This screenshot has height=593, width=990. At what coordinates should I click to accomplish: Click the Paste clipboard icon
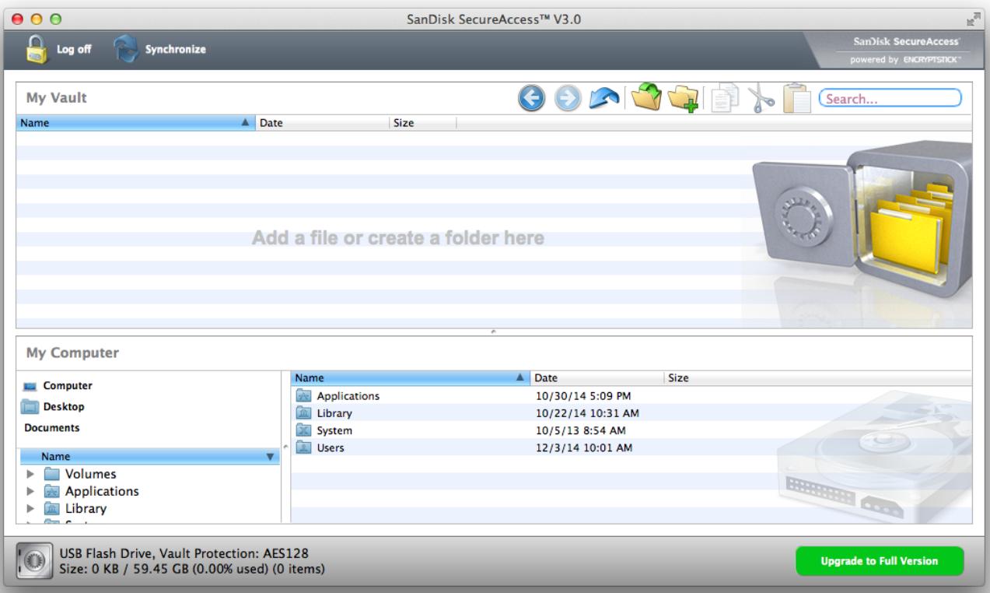click(x=797, y=99)
